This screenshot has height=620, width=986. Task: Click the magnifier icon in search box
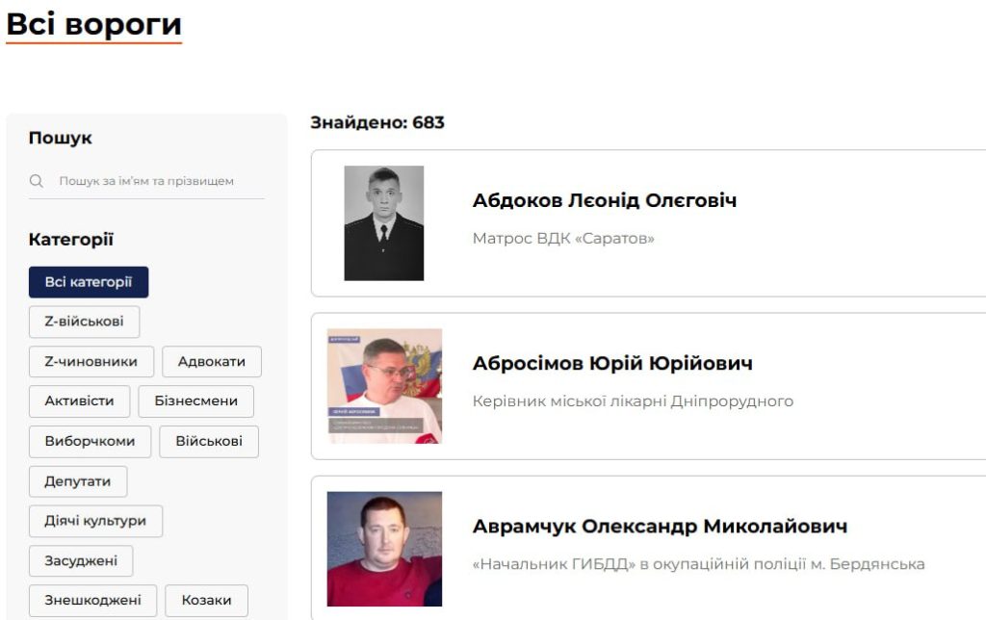tap(37, 181)
